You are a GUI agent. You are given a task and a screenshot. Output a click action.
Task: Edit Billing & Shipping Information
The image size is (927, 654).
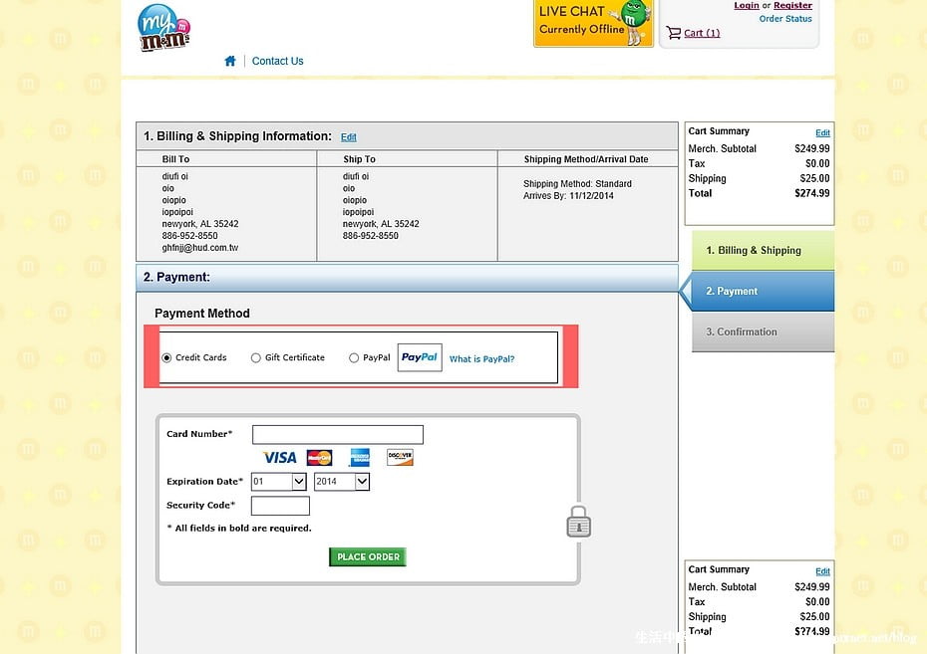click(x=348, y=137)
